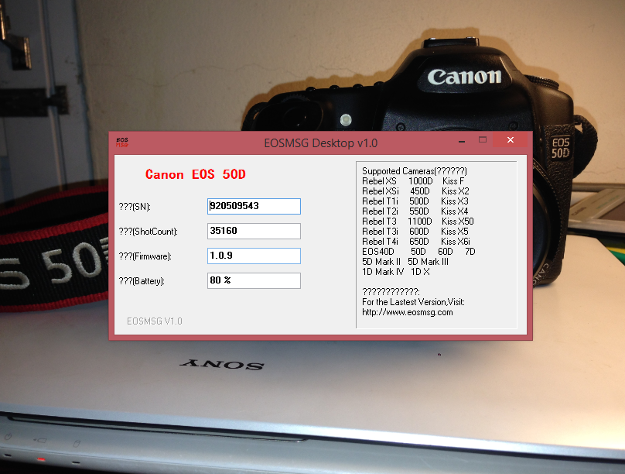Screen dimensions: 625x474
Task: Click 60D in supported list
Action: pyautogui.click(x=446, y=252)
